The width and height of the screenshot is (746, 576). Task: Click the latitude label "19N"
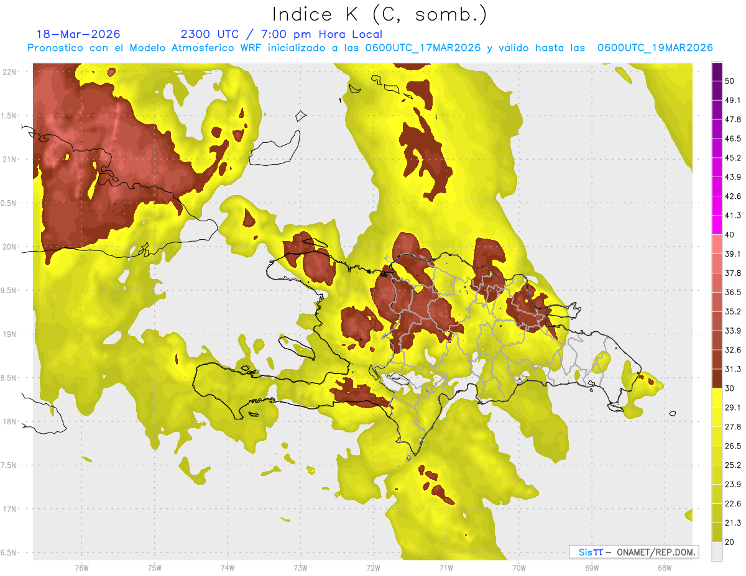click(x=9, y=334)
